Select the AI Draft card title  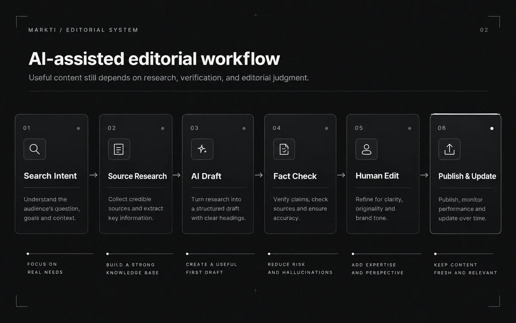pos(206,176)
